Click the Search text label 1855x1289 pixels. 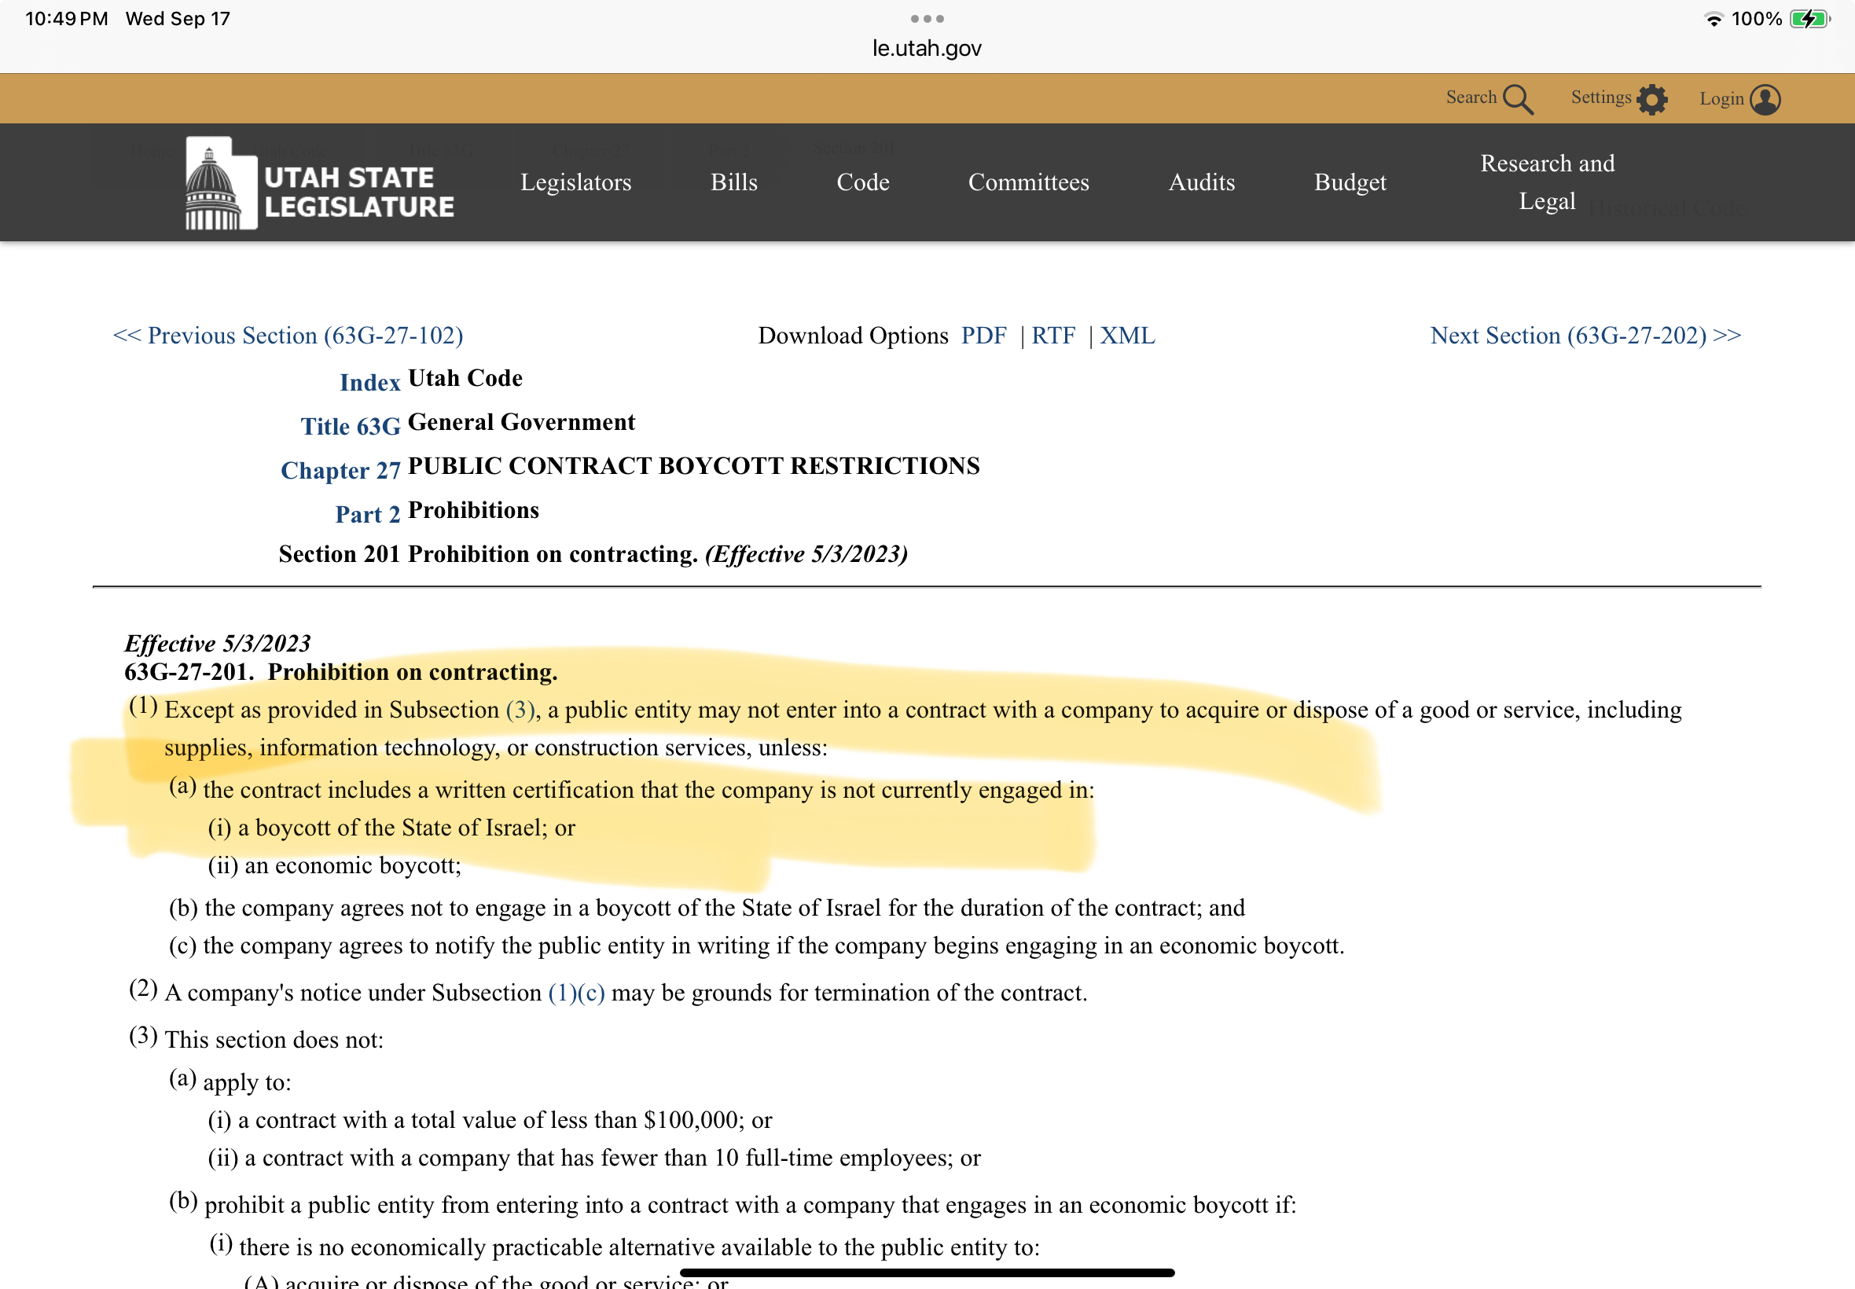click(x=1471, y=97)
